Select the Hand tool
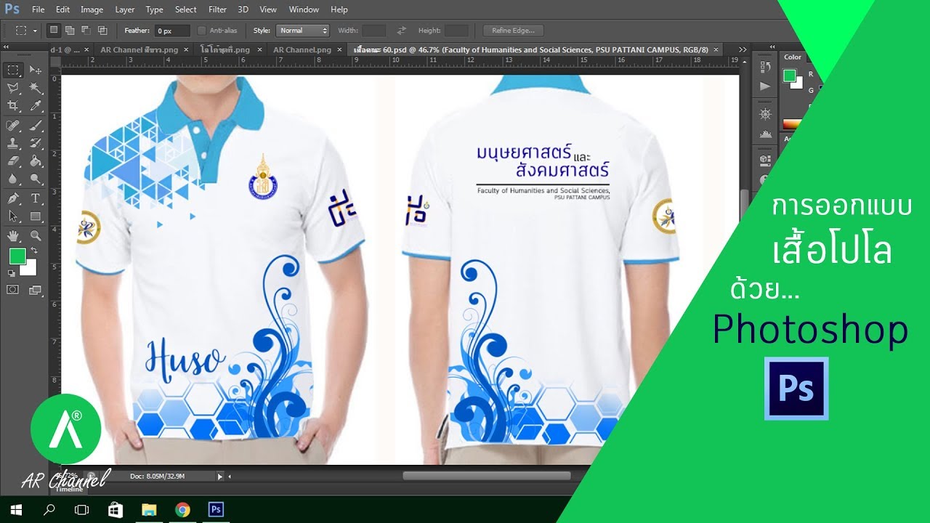The width and height of the screenshot is (930, 523). click(13, 235)
